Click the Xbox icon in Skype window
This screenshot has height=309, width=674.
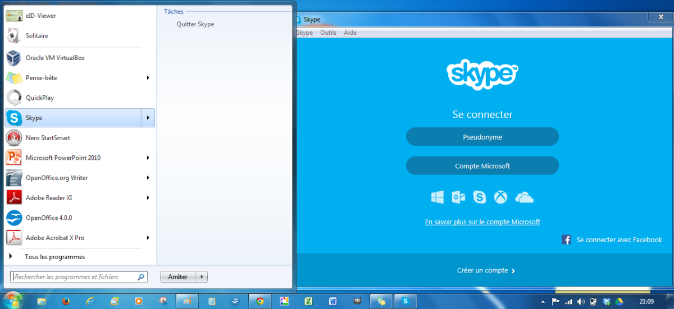[x=500, y=197]
